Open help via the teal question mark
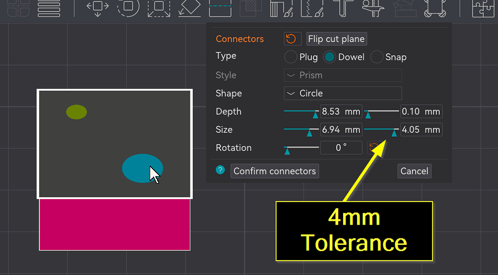This screenshot has height=275, width=498. pos(220,170)
